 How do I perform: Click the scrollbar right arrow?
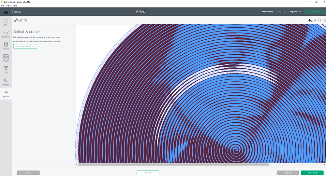324,164
